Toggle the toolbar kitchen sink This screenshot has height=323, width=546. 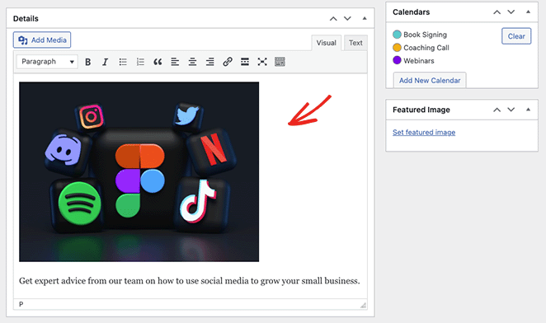tap(280, 62)
